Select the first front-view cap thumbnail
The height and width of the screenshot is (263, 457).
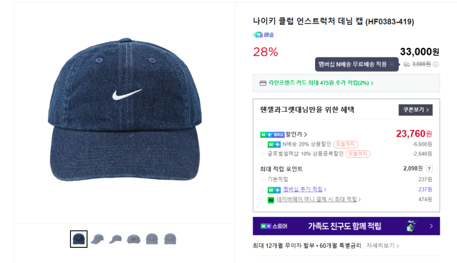(x=78, y=239)
